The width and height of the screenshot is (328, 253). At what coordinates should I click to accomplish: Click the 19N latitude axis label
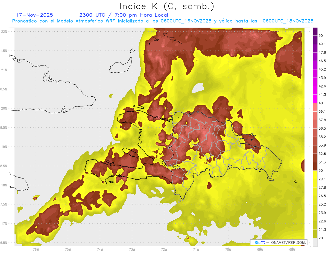click(x=5, y=147)
